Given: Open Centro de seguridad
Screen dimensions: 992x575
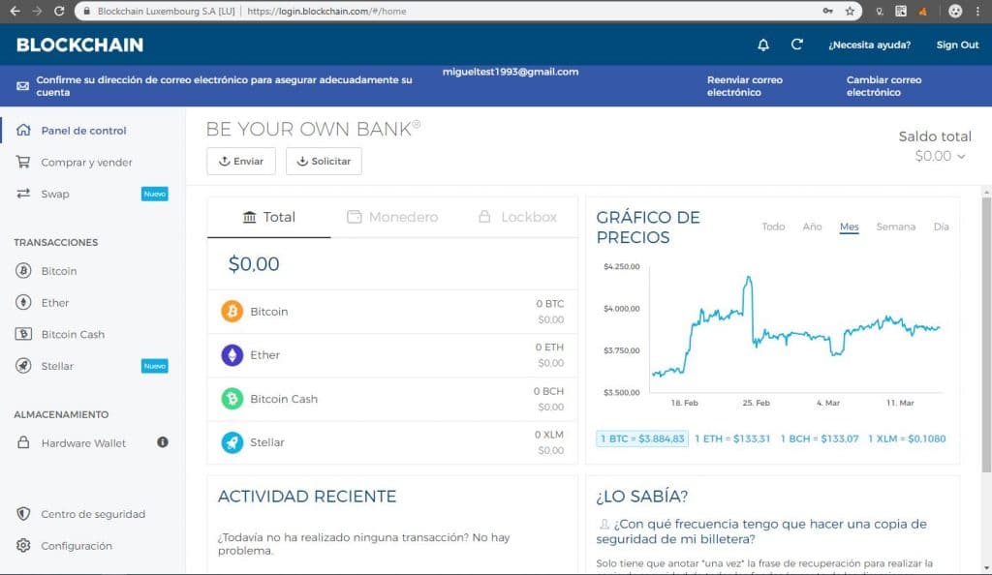Looking at the screenshot, I should click(92, 514).
